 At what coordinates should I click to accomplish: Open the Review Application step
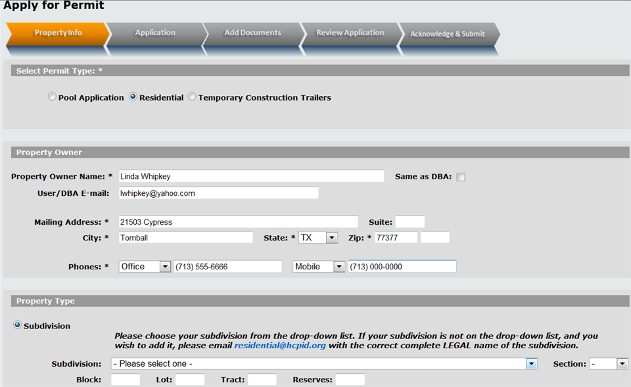(350, 34)
